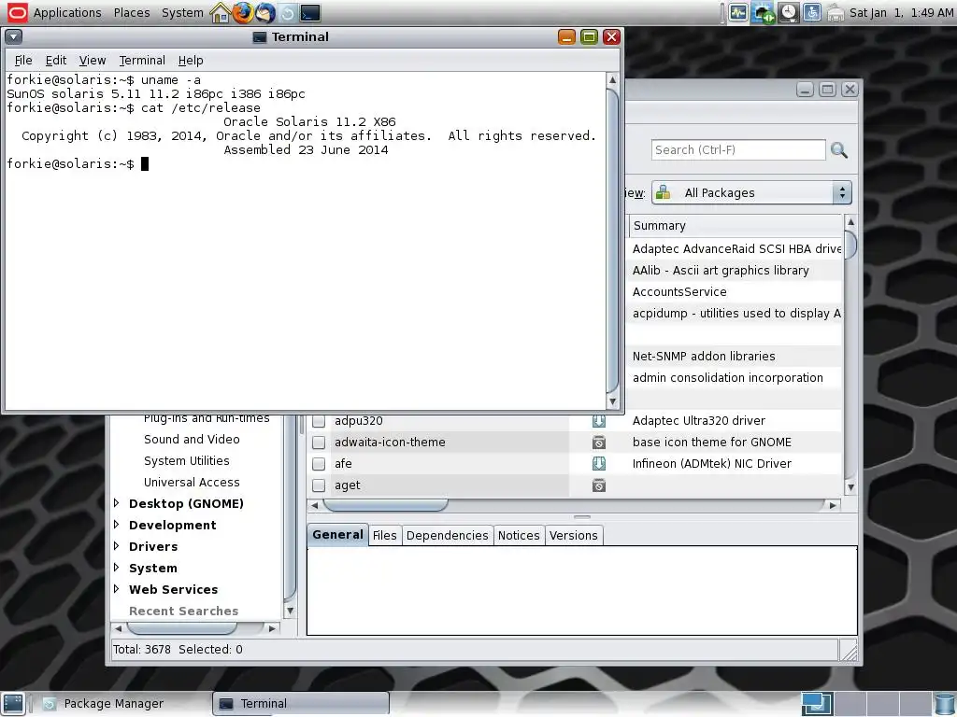This screenshot has height=717, width=957.
Task: Switch to the Versions tab
Action: pyautogui.click(x=573, y=535)
